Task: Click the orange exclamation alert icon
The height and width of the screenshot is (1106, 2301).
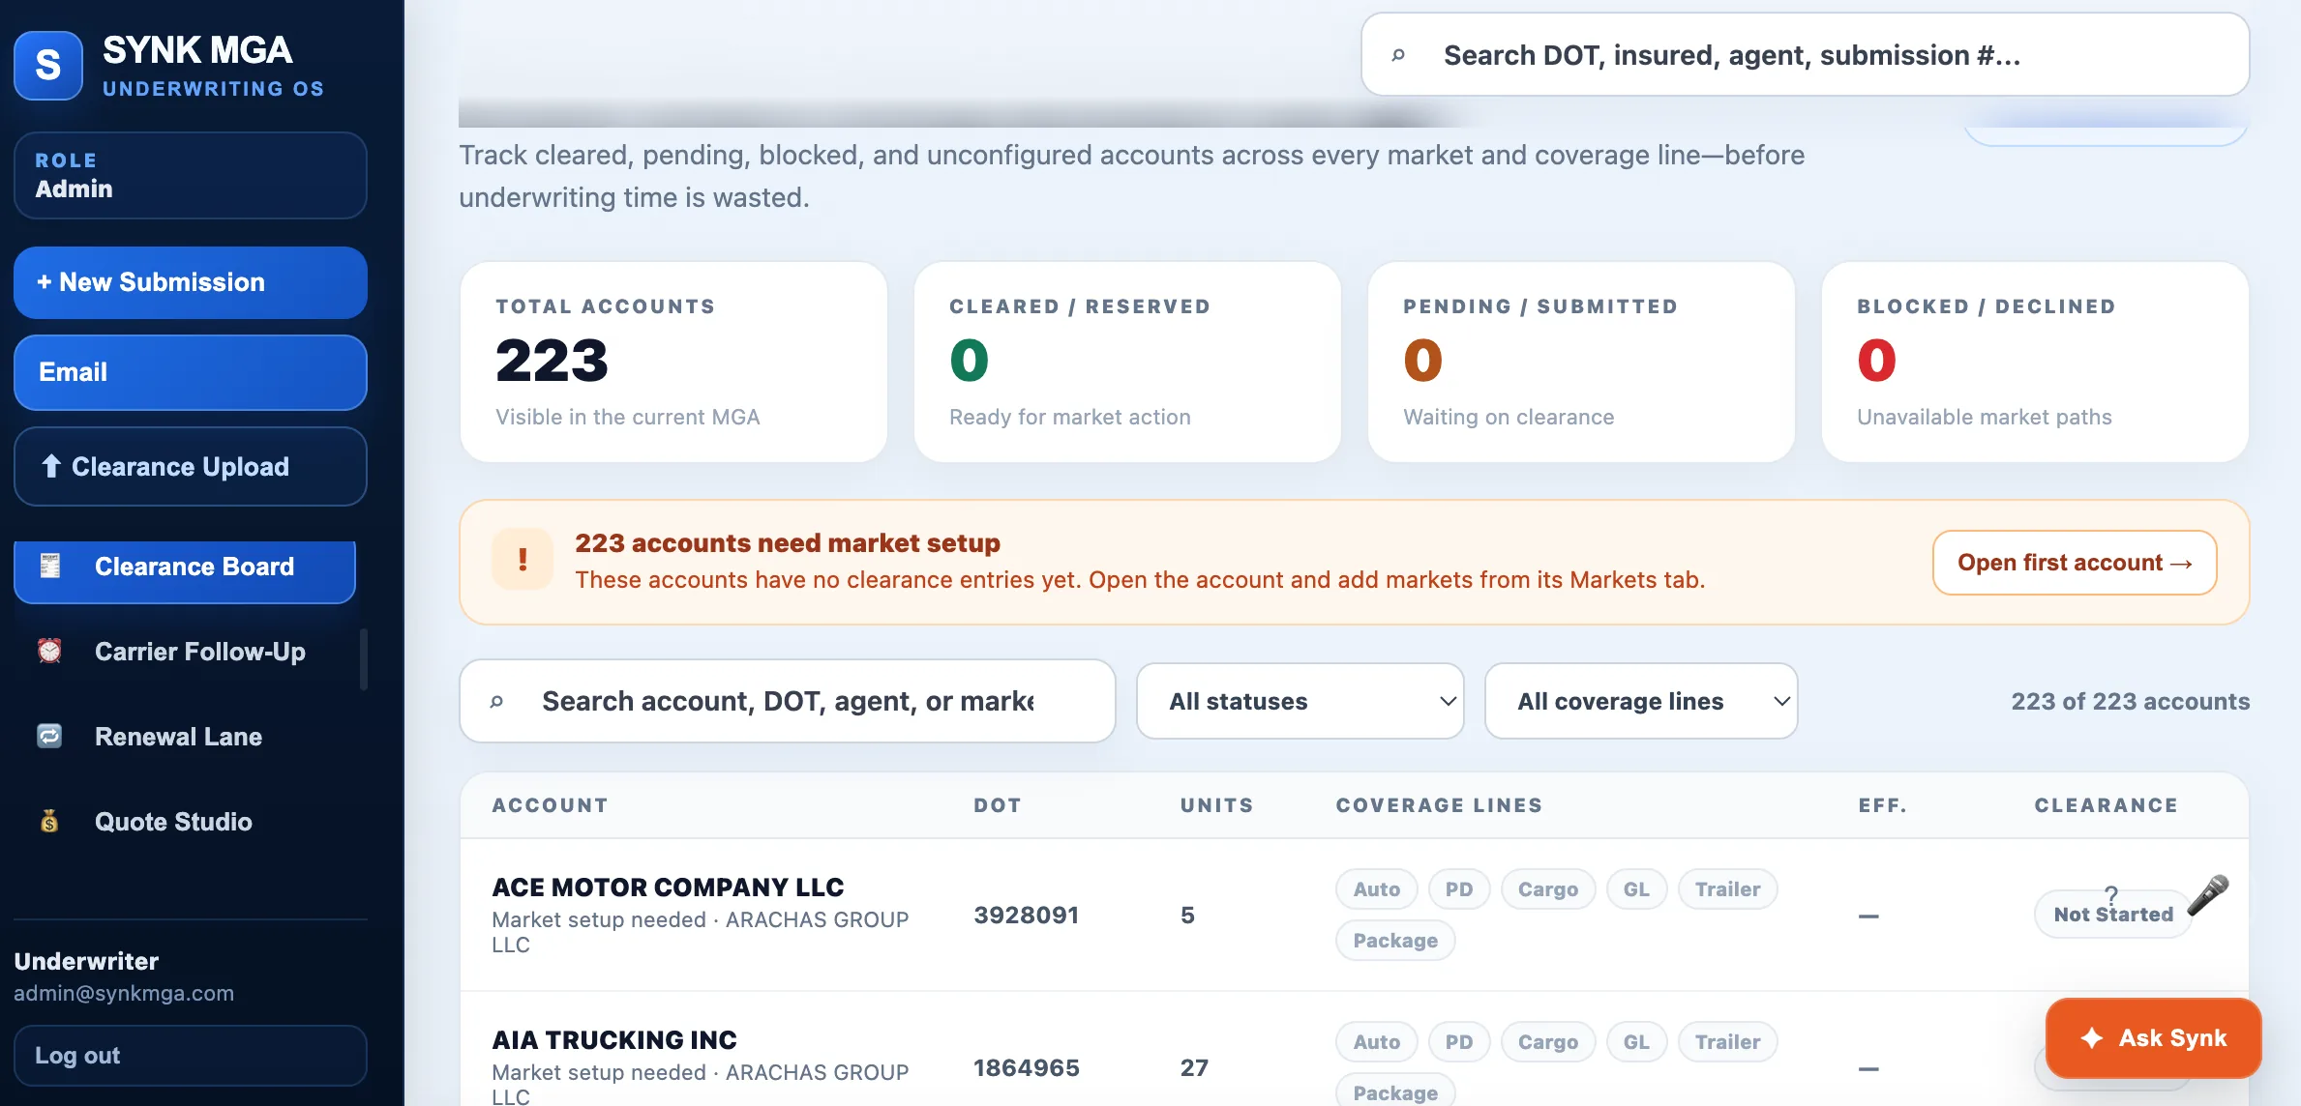Action: 523,559
